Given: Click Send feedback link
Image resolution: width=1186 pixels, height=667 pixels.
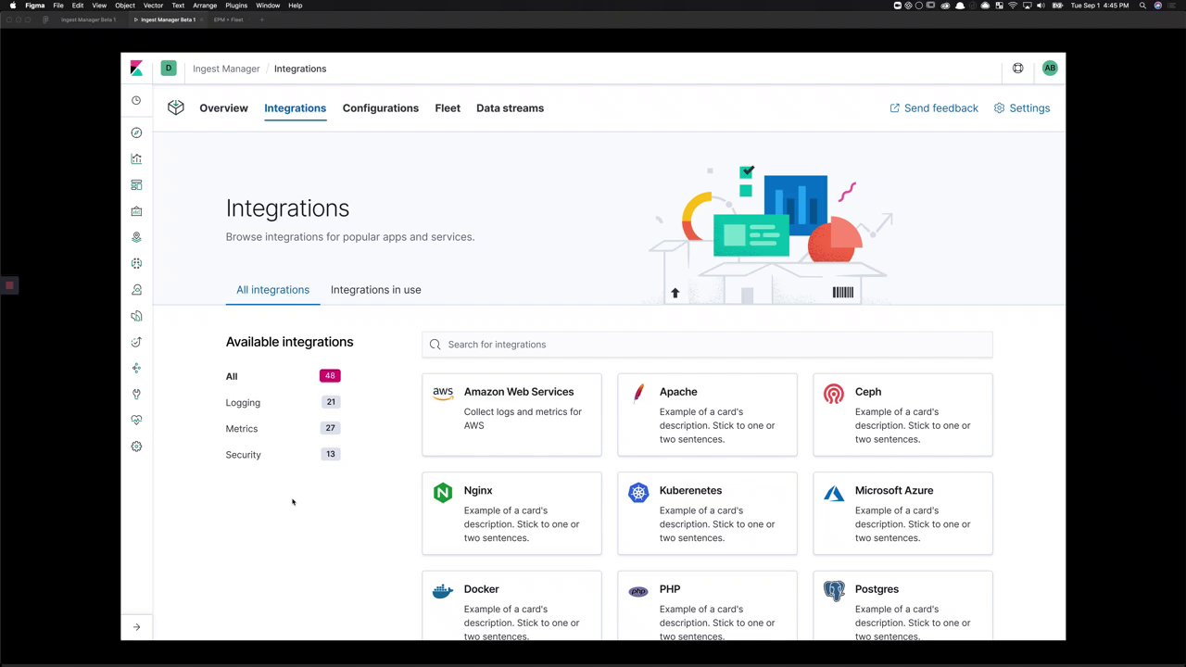Looking at the screenshot, I should [x=934, y=108].
